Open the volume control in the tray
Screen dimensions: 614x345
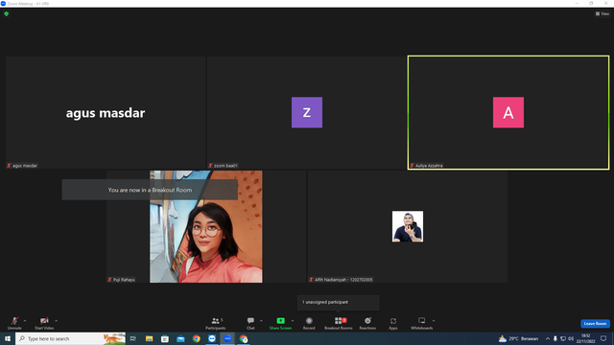pyautogui.click(x=571, y=338)
